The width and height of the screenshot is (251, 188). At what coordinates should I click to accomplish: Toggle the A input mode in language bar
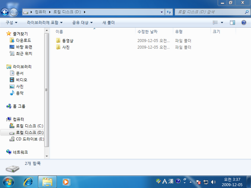pyautogui.click(x=165, y=181)
